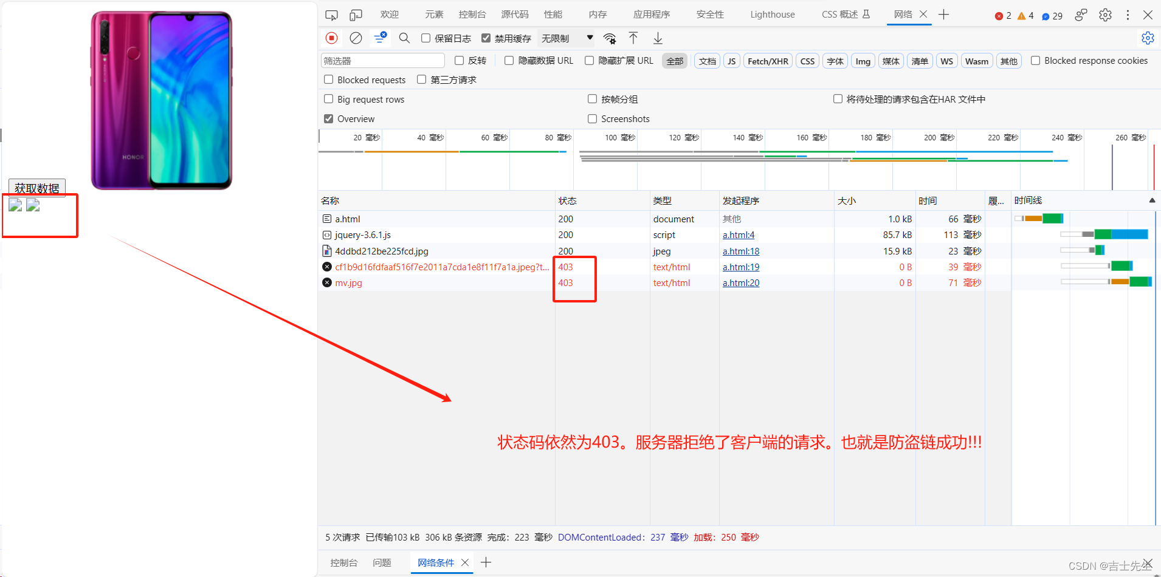This screenshot has width=1161, height=577.
Task: Toggle the filter bar icon
Action: pyautogui.click(x=381, y=38)
